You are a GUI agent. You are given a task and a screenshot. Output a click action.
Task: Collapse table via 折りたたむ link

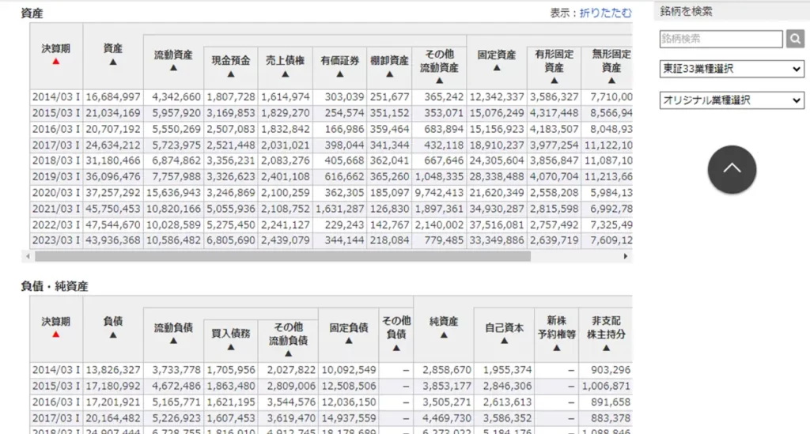(x=605, y=13)
